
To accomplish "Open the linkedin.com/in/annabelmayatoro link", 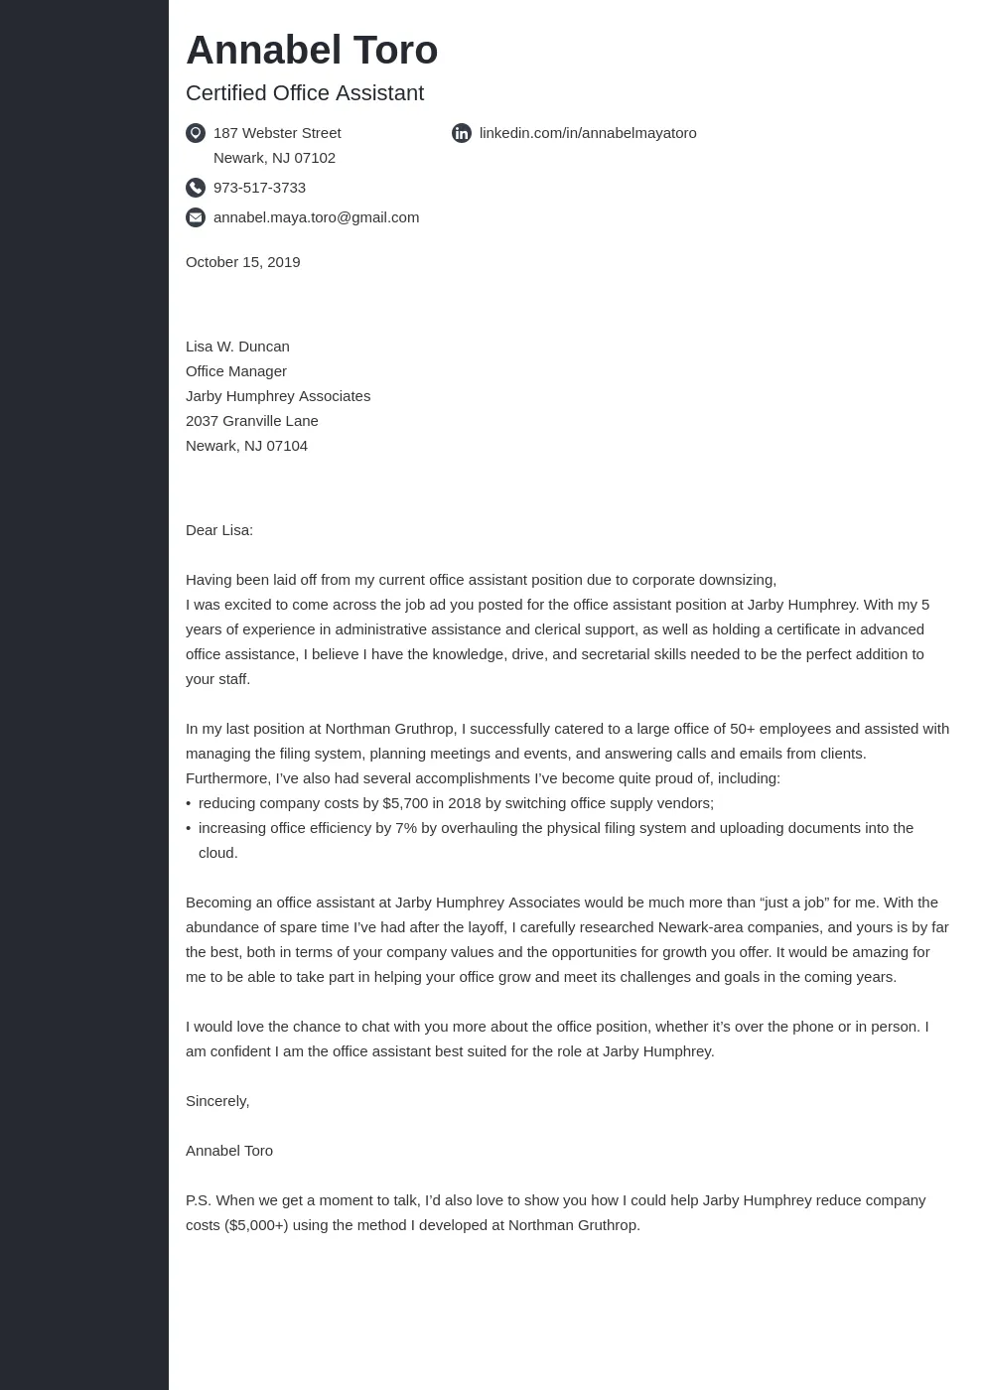I will click(588, 133).
